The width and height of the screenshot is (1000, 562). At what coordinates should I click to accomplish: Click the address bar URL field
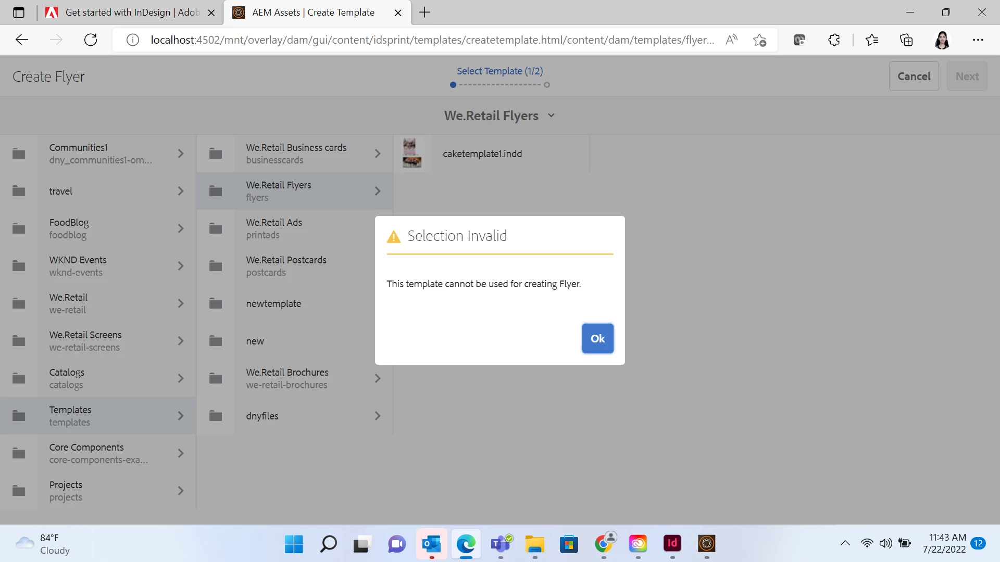coord(431,40)
